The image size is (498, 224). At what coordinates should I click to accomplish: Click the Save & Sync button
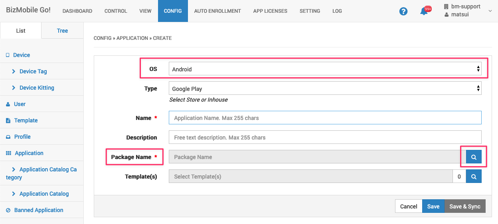coord(464,206)
